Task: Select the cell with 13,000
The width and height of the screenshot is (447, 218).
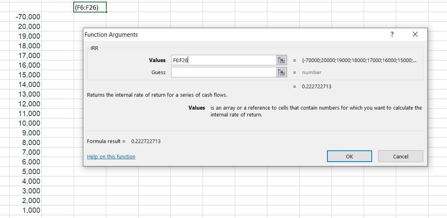Action: (25, 94)
